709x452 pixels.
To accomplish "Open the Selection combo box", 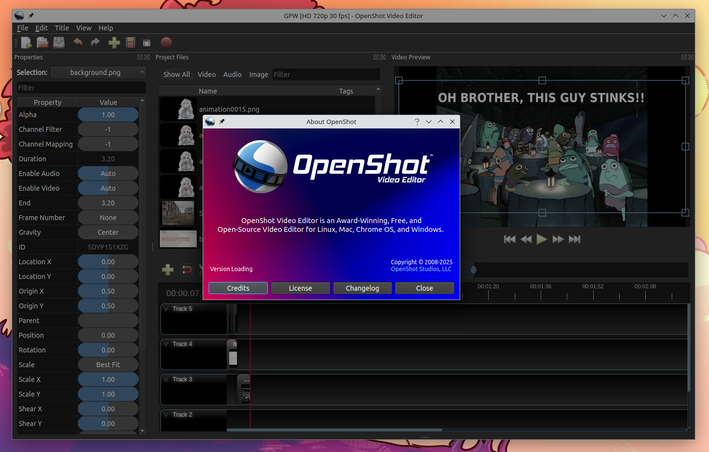I will point(99,73).
